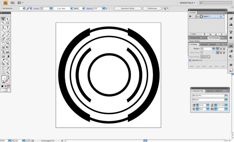Open the ESSENTIALS workspace dropdown
Image resolution: width=234 pixels, height=142 pixels.
click(187, 3)
